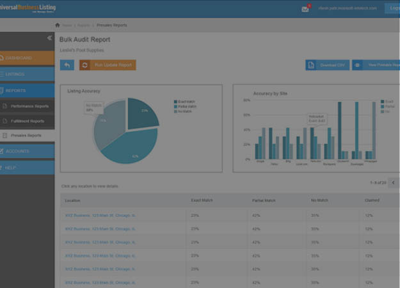
Task: Select Fulfillment Reports submenu item
Action: (x=28, y=121)
